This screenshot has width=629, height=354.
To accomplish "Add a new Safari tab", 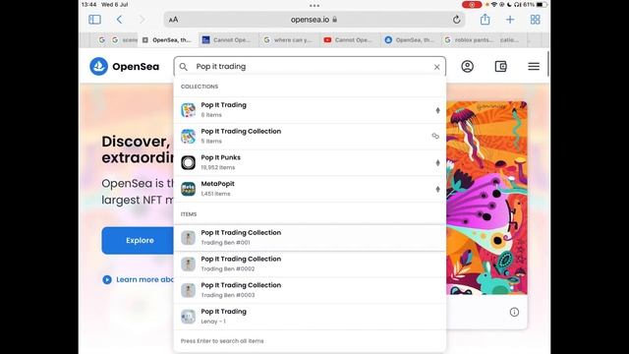I will click(510, 20).
